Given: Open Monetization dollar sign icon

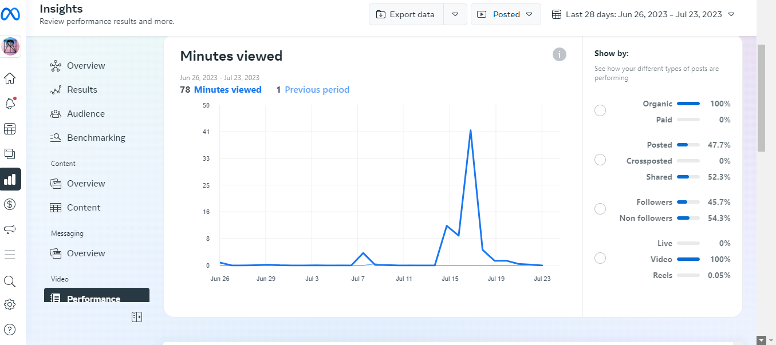Looking at the screenshot, I should point(10,204).
